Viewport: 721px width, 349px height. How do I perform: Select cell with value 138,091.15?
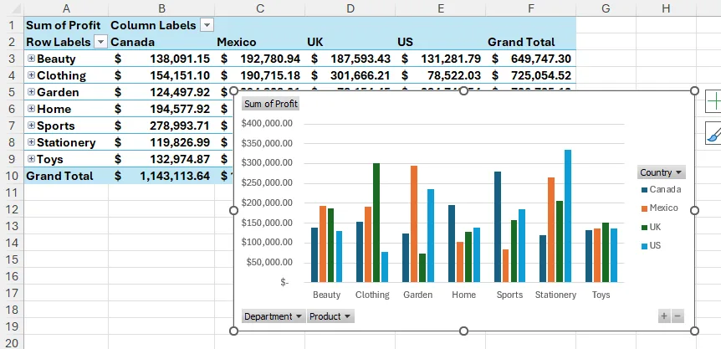click(161, 59)
